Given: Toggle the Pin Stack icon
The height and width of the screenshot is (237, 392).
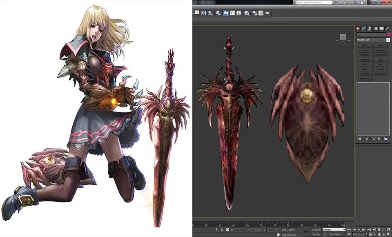Looking at the screenshot, I should (x=359, y=139).
